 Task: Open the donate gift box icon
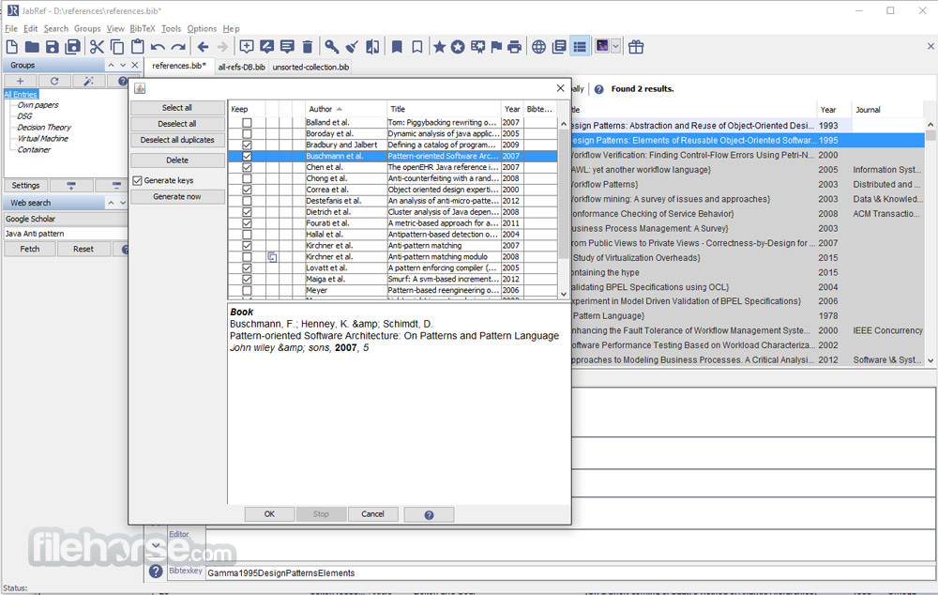(636, 47)
